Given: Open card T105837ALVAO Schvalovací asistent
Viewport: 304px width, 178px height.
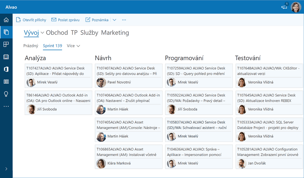Looking at the screenshot, I should click(199, 130).
